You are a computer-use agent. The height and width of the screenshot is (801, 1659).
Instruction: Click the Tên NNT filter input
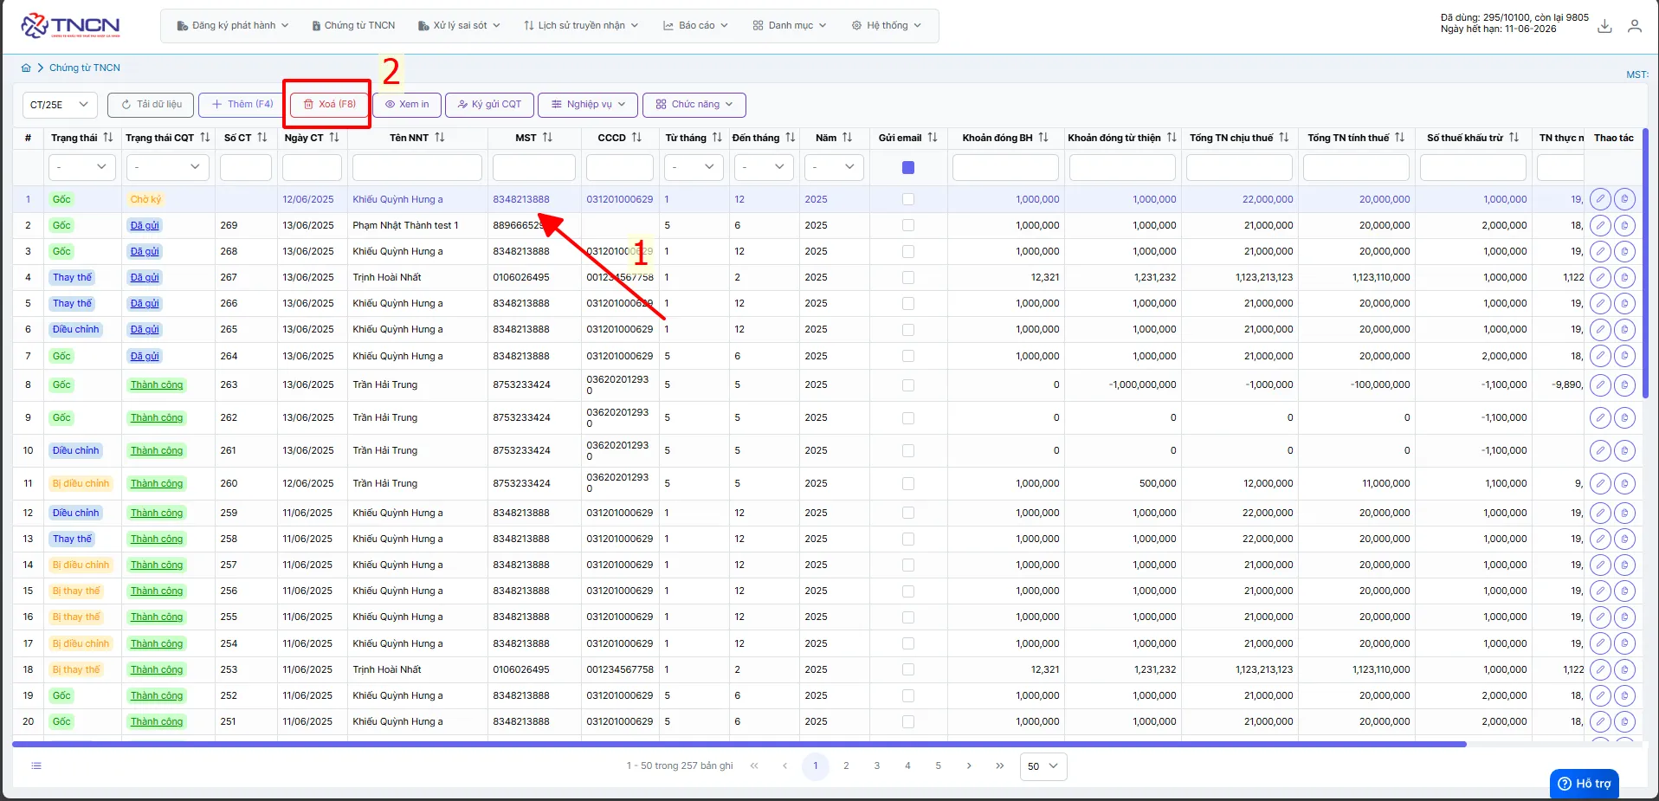coord(417,167)
